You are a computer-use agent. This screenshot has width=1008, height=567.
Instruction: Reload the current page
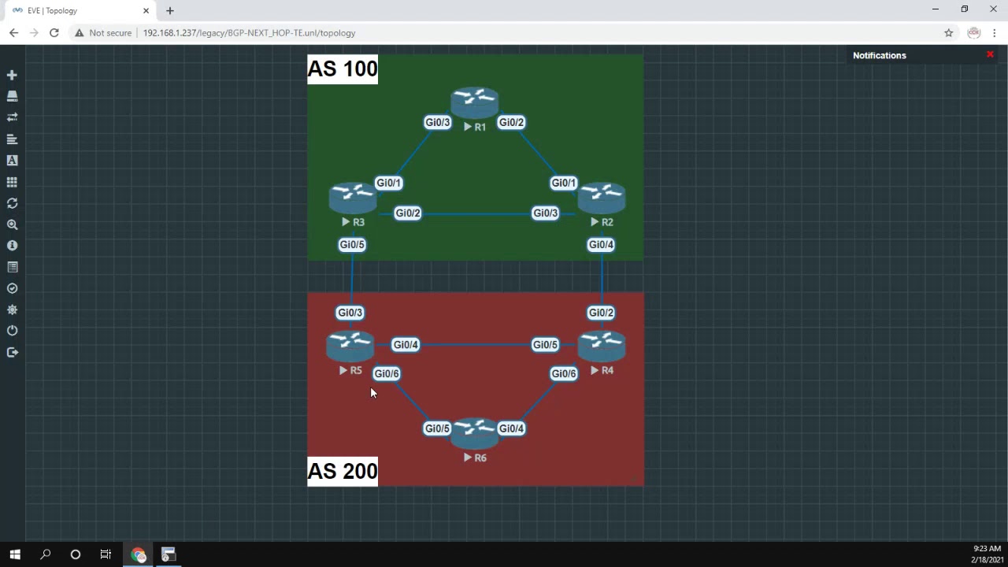(54, 33)
